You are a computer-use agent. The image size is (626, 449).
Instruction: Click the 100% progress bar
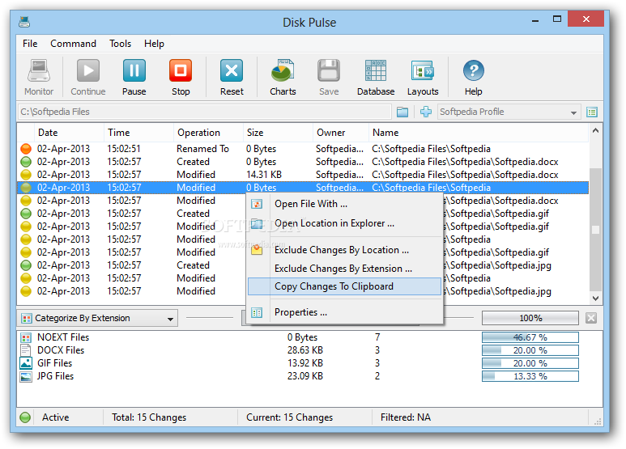coord(530,318)
